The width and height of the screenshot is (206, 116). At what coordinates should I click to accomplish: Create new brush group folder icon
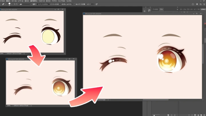point(168,115)
